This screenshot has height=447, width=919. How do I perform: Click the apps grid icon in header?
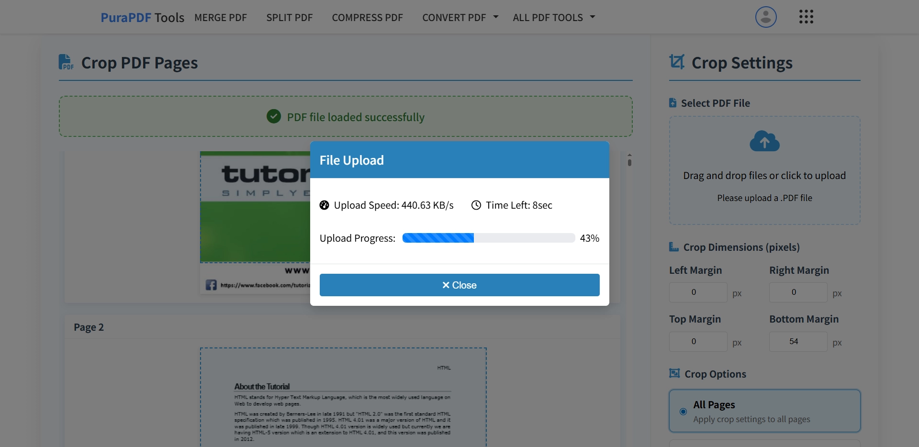(x=807, y=17)
